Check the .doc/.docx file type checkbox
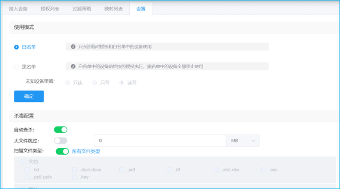The height and width of the screenshot is (189, 340). pos(74,170)
